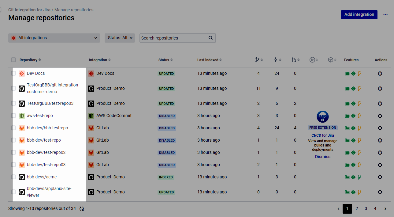
Task: Click the previous page arrow
Action: (x=338, y=209)
